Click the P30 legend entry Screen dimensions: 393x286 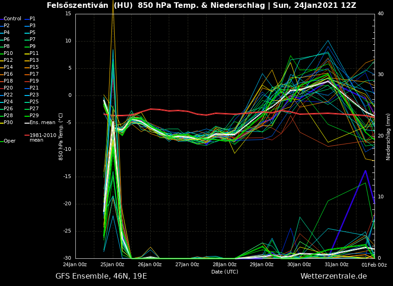click(8, 123)
